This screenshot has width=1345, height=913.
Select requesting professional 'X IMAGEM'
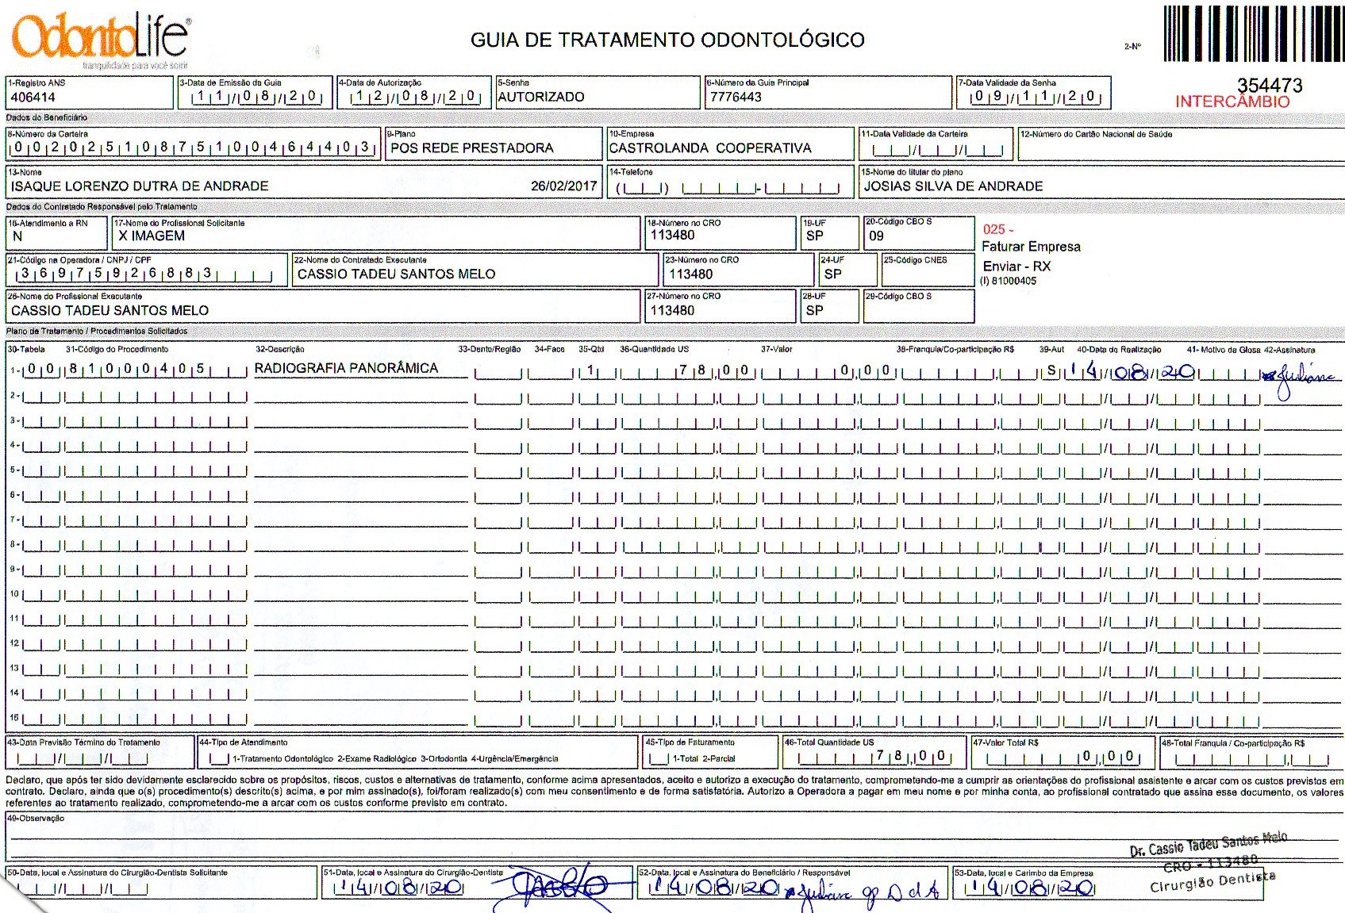[152, 236]
